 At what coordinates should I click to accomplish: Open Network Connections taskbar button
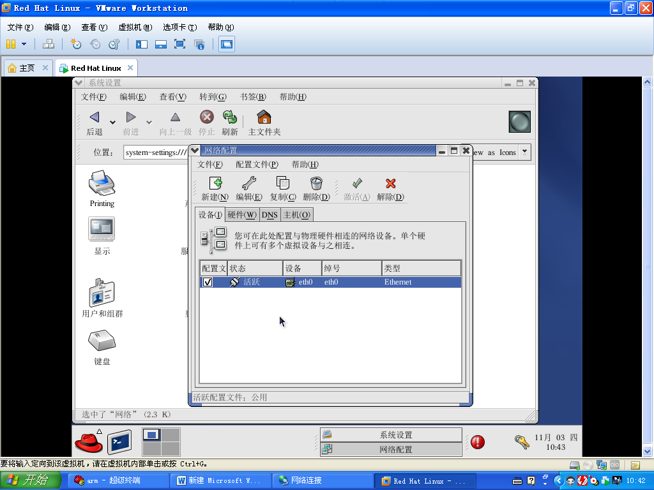click(323, 480)
